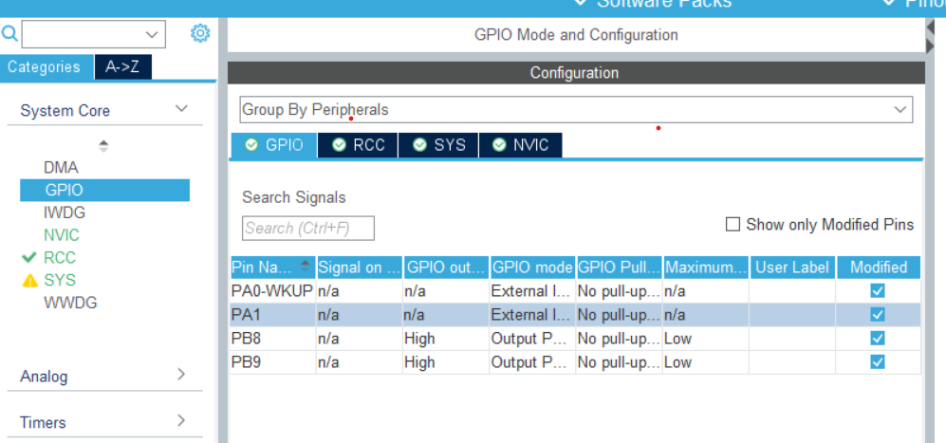Sort by Signal on Pin column header
Screen dimensions: 946x443
point(360,267)
